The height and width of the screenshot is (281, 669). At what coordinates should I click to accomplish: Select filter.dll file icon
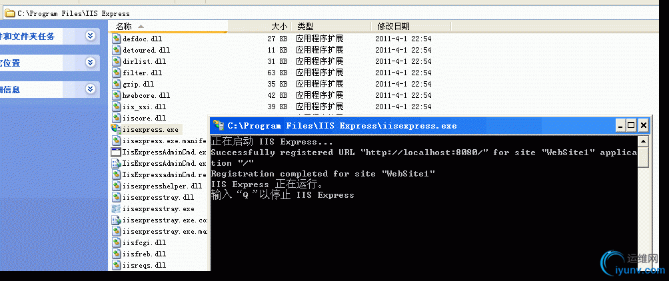click(116, 73)
